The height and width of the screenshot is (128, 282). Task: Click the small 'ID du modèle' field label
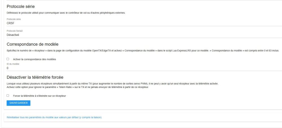13,64
